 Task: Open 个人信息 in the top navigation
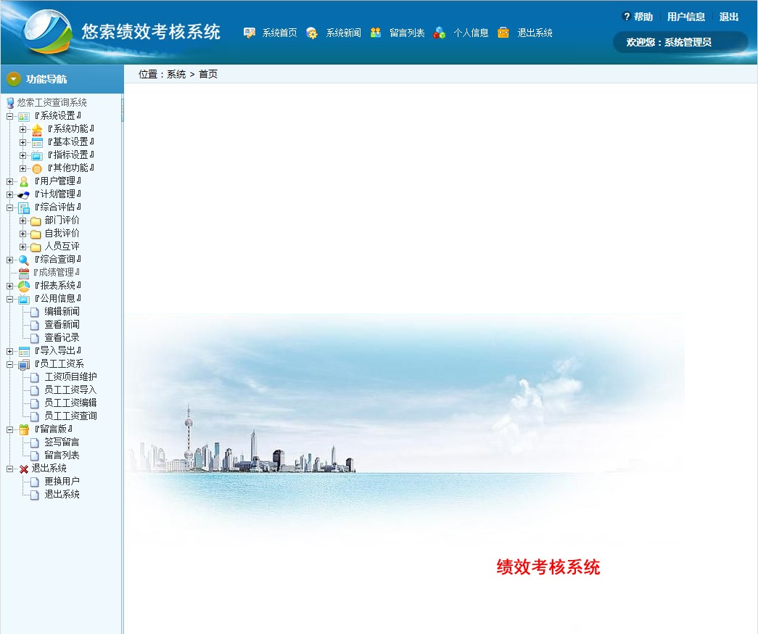tap(471, 33)
